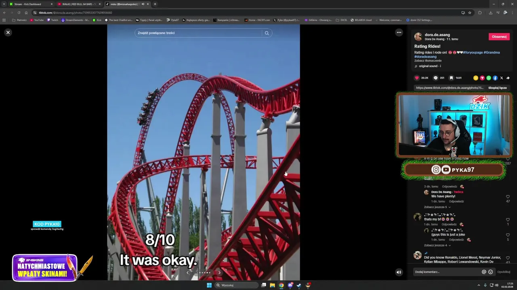Like the 'We have plenty!' comment
This screenshot has height=290, width=517.
click(508, 197)
